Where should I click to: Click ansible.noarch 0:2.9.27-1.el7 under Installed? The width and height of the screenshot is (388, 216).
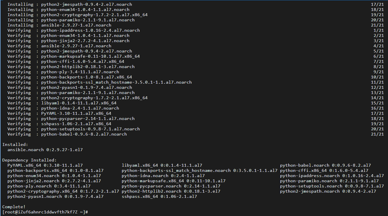click(x=45, y=150)
